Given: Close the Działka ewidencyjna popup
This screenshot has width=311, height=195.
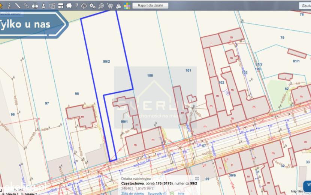Looking at the screenshot, I should pos(197,178).
